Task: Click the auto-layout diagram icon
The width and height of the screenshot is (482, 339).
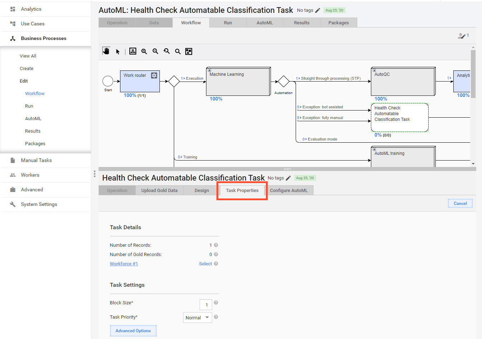Action: coord(133,51)
